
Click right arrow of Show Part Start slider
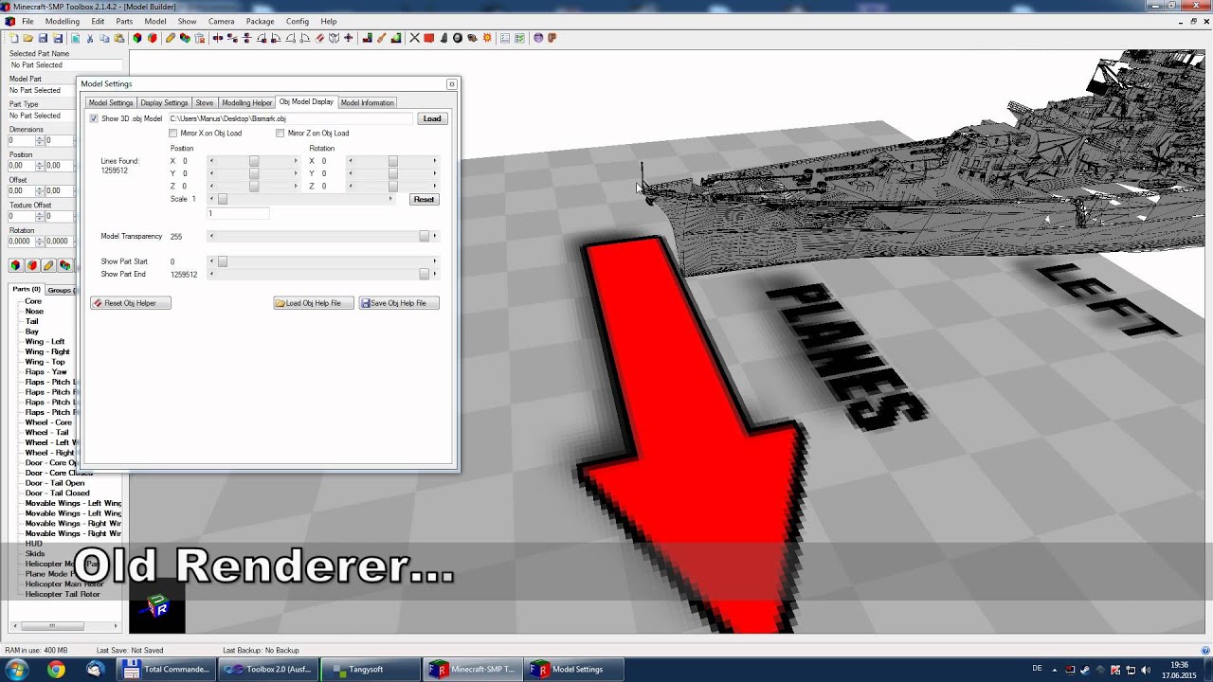[435, 261]
